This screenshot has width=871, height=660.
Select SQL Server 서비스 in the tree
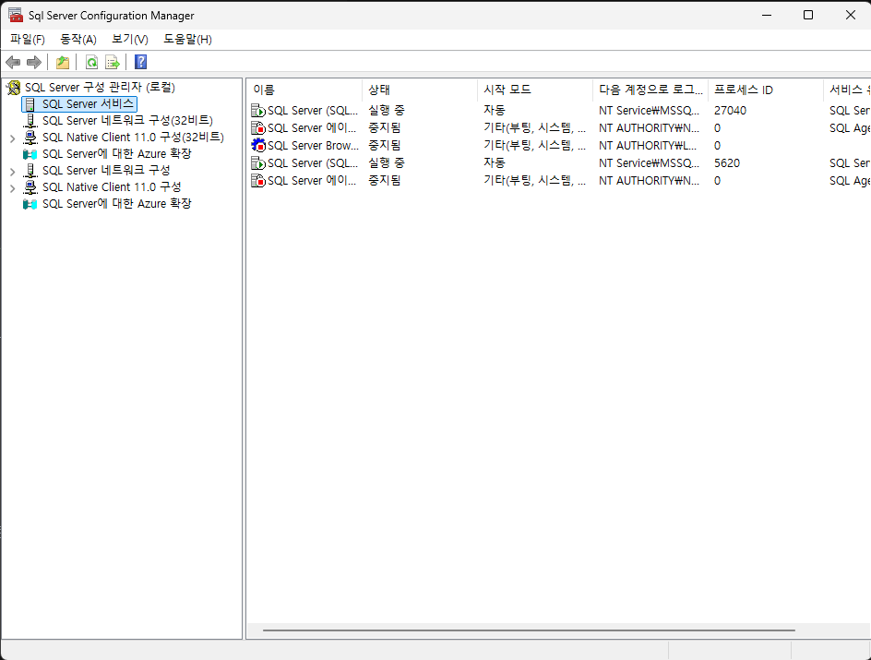point(88,104)
